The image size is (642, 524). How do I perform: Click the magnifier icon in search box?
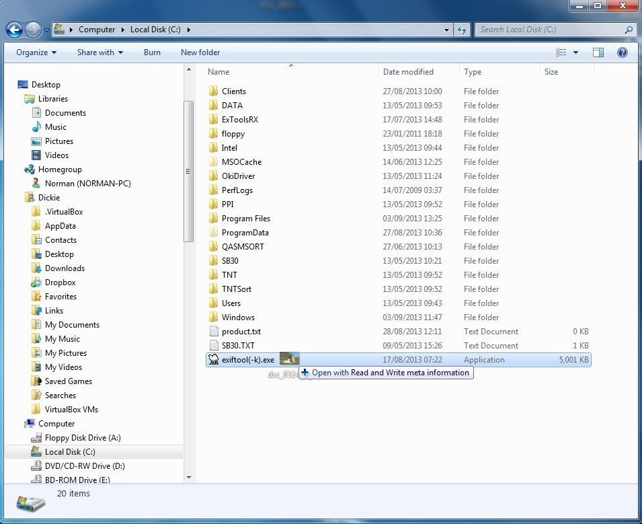coord(629,30)
